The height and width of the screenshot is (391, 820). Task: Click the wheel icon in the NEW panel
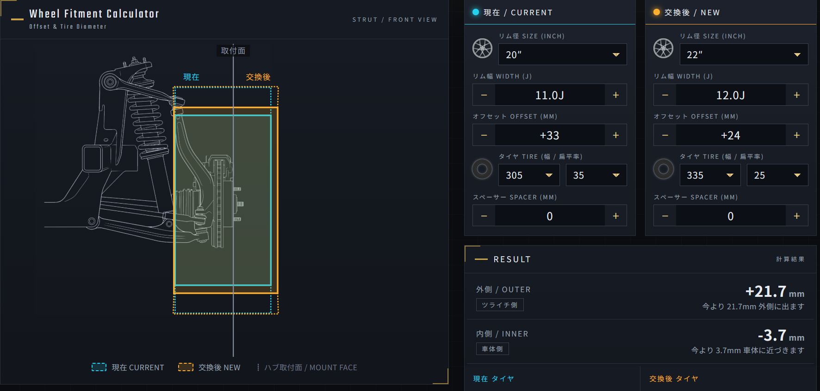tap(663, 48)
